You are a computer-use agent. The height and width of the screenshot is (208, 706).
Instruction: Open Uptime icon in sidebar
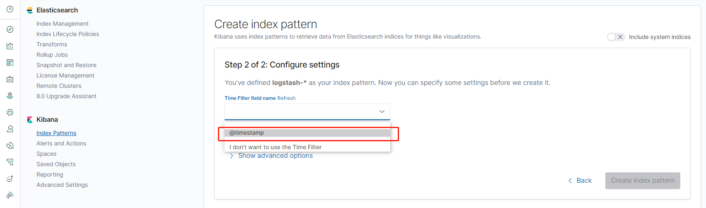click(x=10, y=179)
